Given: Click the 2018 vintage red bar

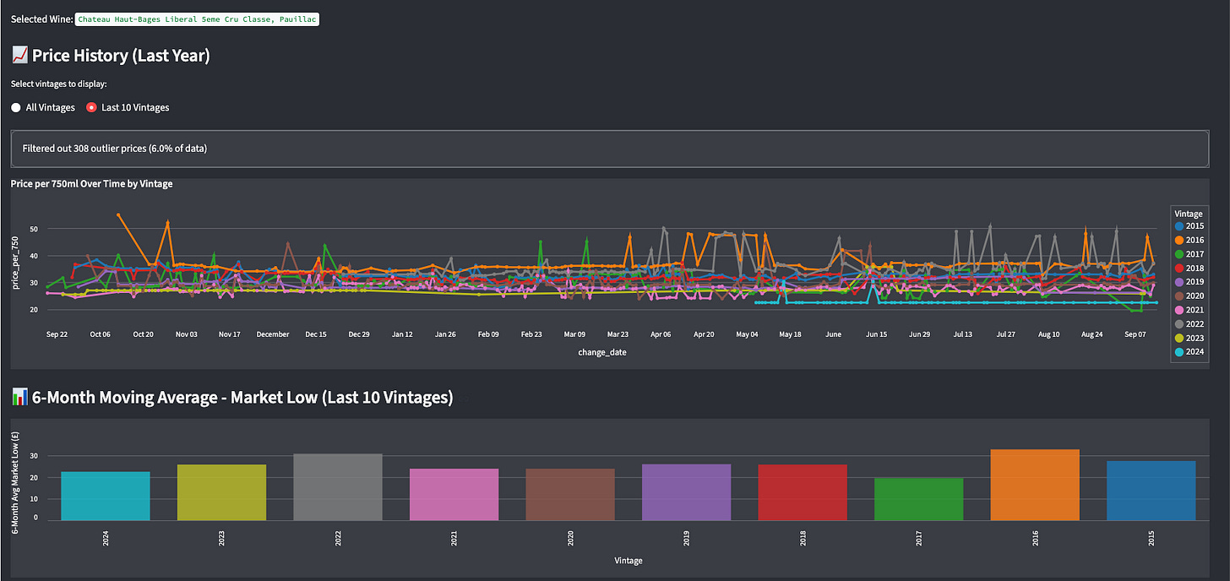Looking at the screenshot, I should 803,492.
